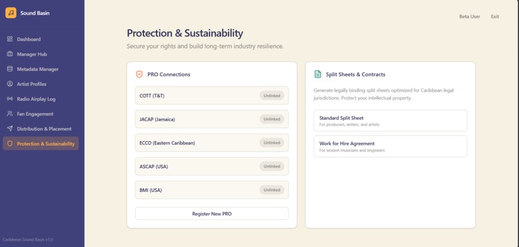Viewport: 519px width, 247px height.
Task: Click 'For producers, writers, and artists' text
Action: click(x=349, y=124)
